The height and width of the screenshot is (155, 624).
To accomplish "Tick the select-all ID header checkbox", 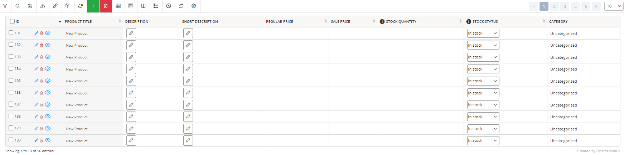I will pyautogui.click(x=12, y=21).
